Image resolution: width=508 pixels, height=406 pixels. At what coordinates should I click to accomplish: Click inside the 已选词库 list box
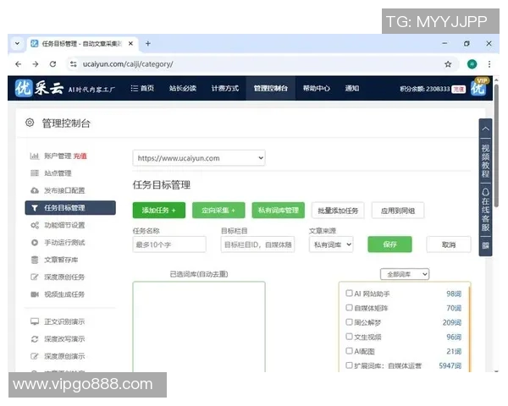[x=199, y=326]
